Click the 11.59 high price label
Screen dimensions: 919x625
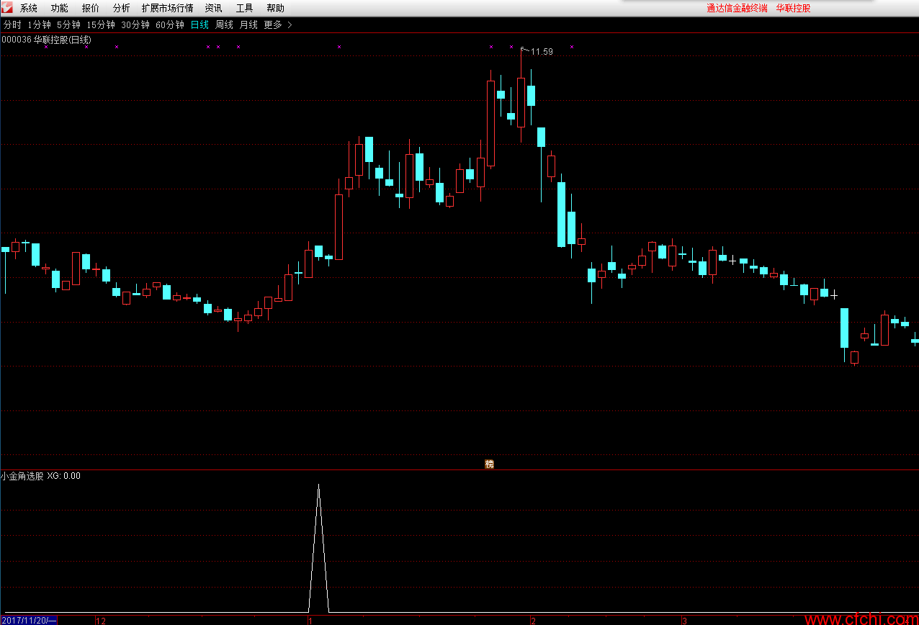pyautogui.click(x=542, y=52)
